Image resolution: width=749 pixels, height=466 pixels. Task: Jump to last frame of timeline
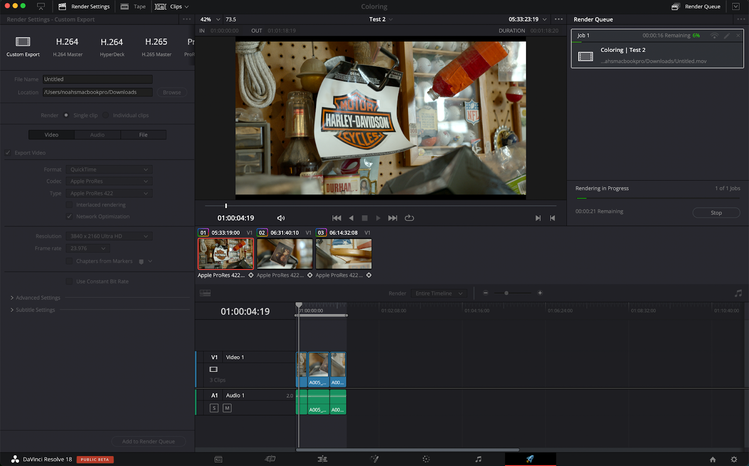[393, 218]
